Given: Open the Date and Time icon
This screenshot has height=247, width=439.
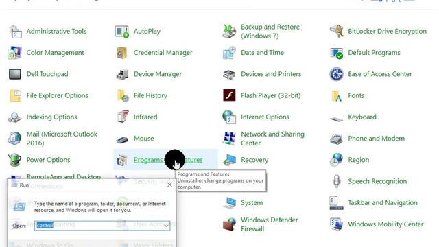Looking at the screenshot, I should [x=229, y=53].
